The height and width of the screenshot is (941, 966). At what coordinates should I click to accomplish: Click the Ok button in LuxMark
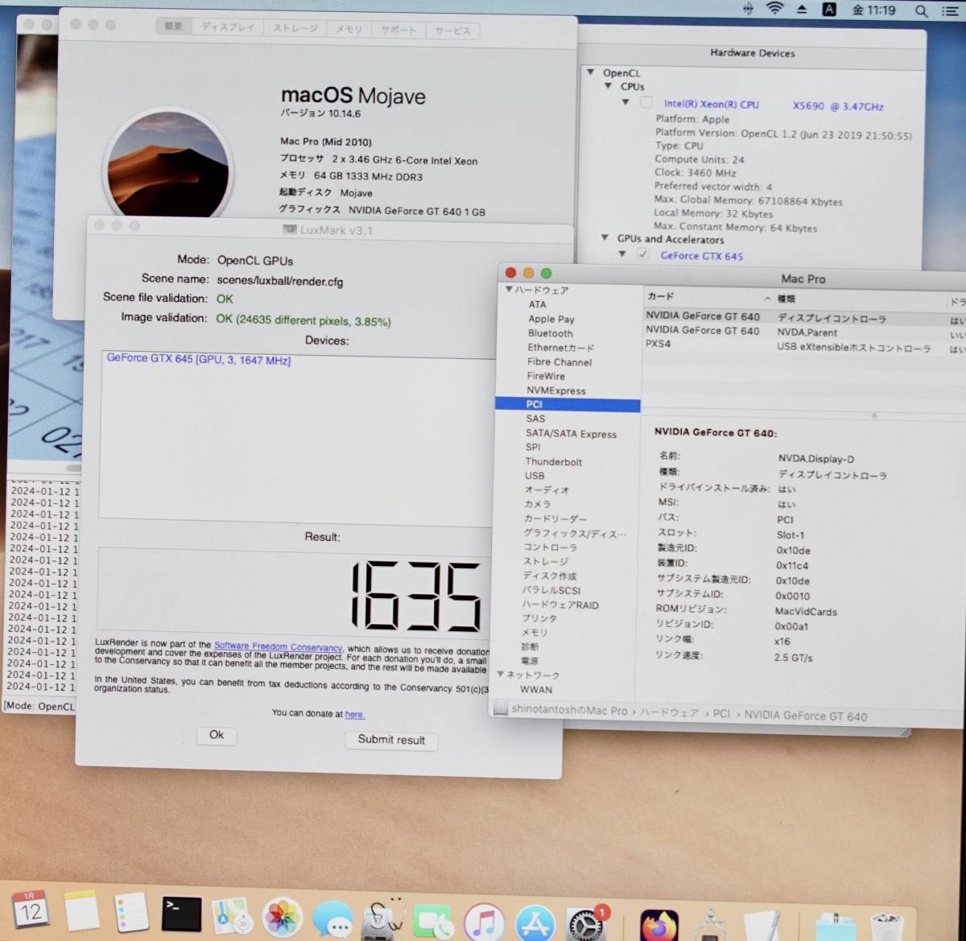[216, 735]
